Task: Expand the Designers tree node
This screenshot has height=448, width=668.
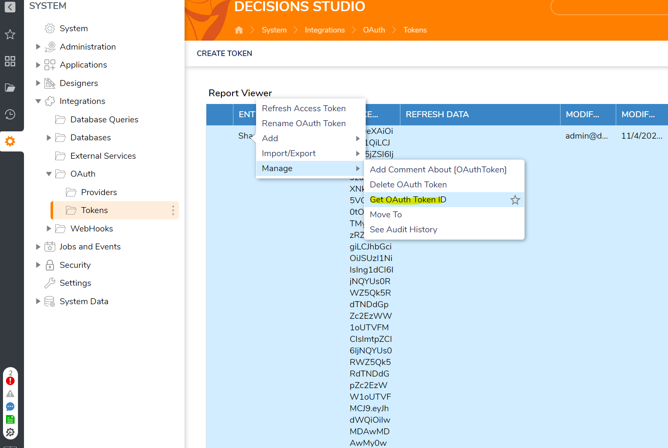Action: [x=38, y=83]
